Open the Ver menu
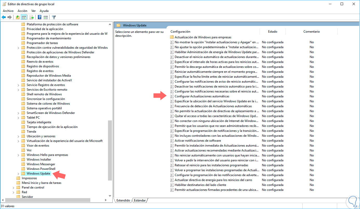Viewport: 360px width, 209px height. pyautogui.click(x=33, y=11)
